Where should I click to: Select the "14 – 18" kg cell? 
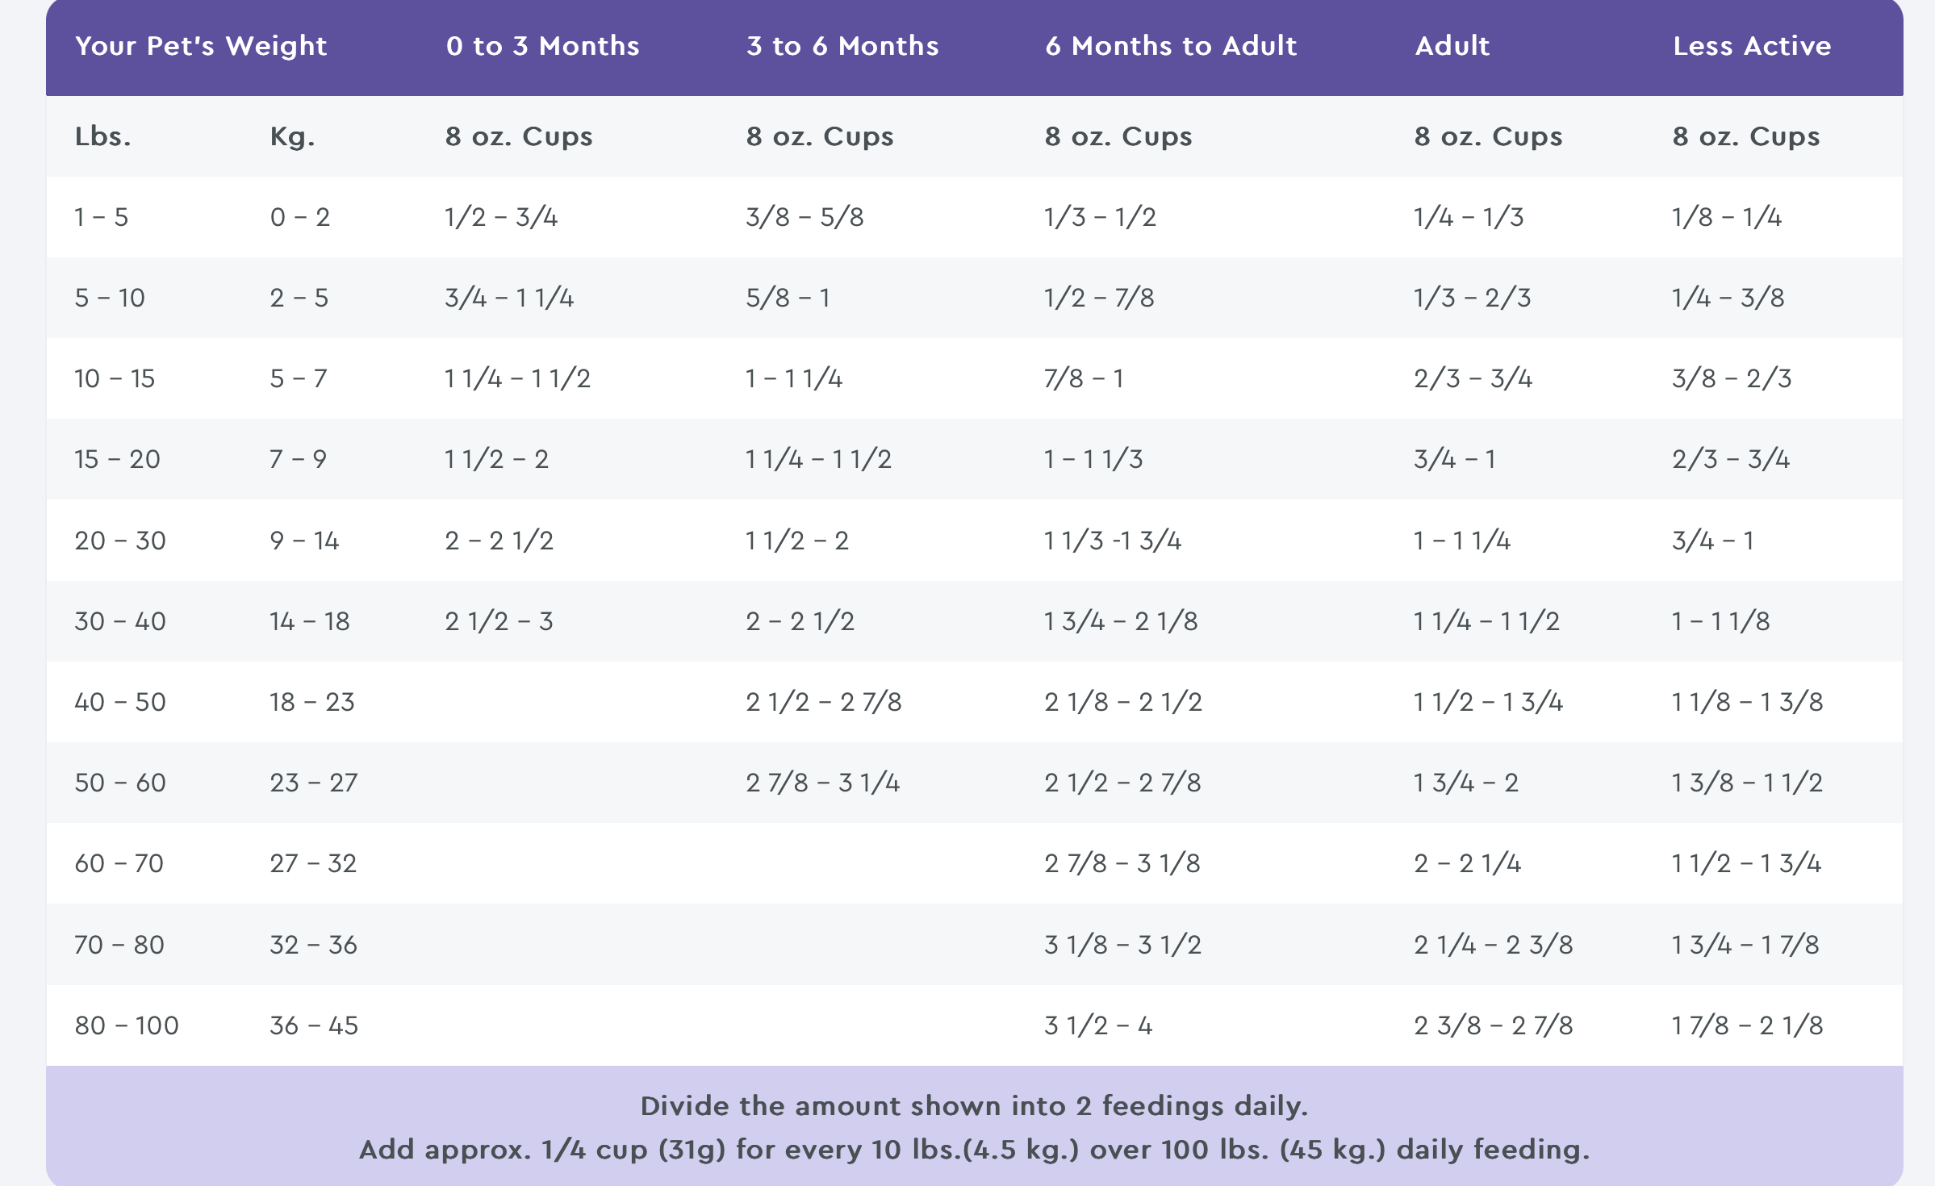pos(310,621)
